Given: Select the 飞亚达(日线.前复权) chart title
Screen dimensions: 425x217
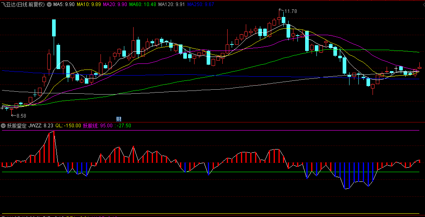Looking at the screenshot, I should (x=23, y=4).
